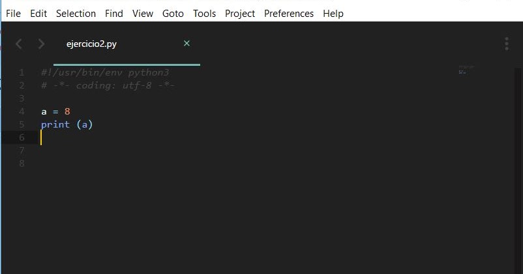Open the View menu

pyautogui.click(x=143, y=13)
